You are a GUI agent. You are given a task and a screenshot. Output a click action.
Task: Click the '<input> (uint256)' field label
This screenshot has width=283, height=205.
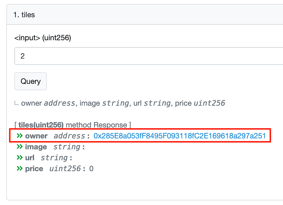(x=43, y=38)
